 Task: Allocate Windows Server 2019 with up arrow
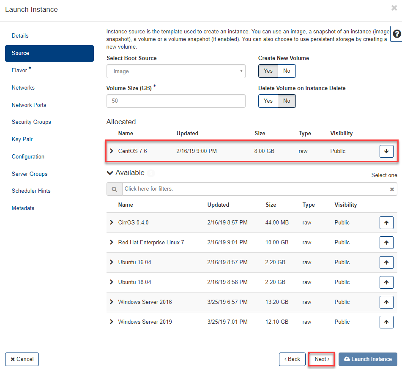(386, 322)
